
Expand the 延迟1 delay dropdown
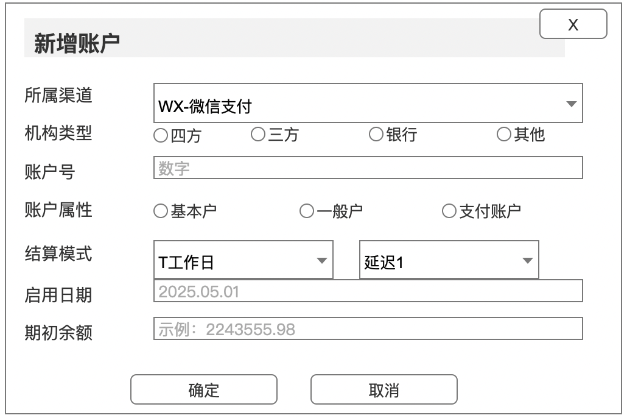click(447, 259)
